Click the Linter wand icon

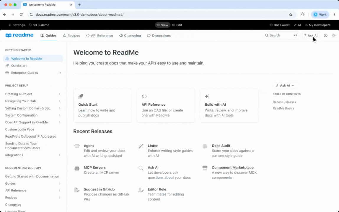141,146
